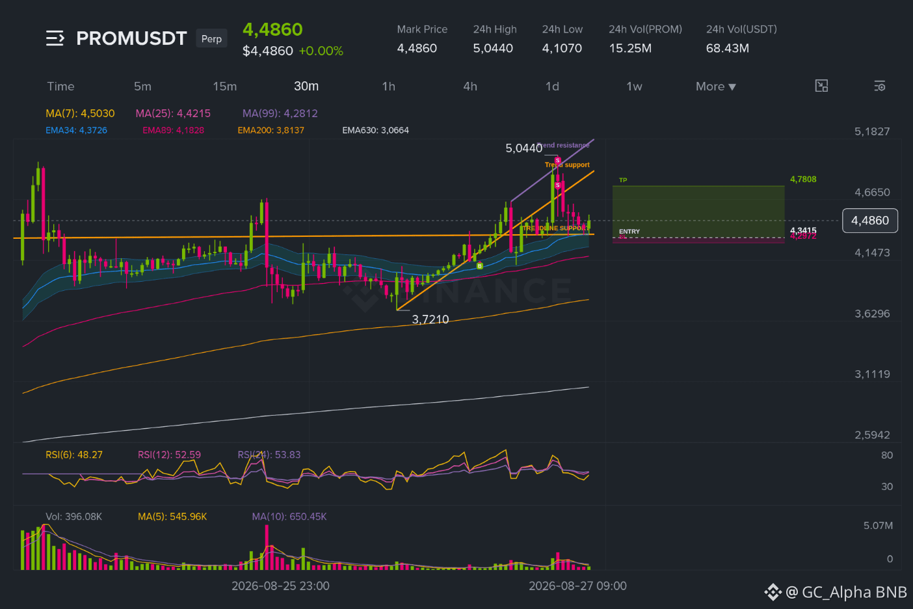Click the volume MA(5): 545.96K label
Screen dimensions: 913x609
[172, 517]
